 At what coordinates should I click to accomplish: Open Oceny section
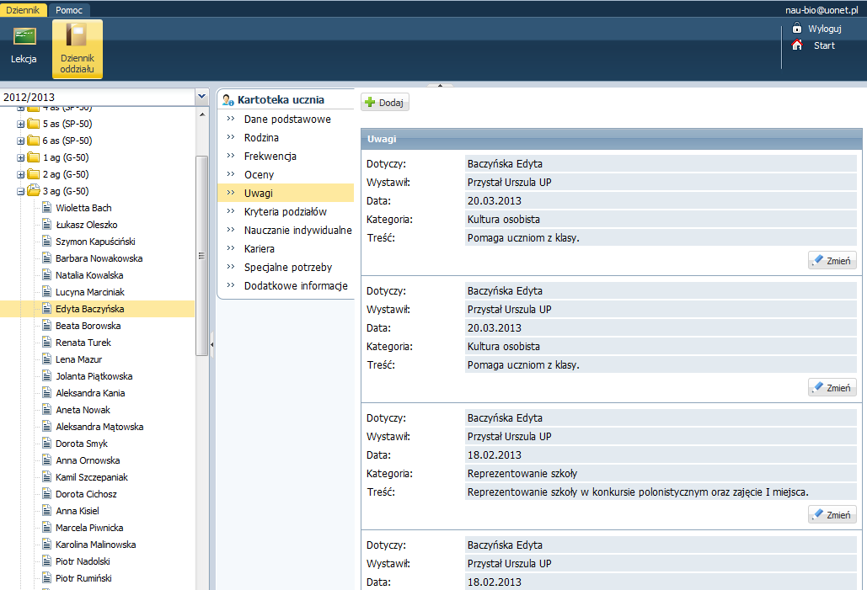point(260,174)
